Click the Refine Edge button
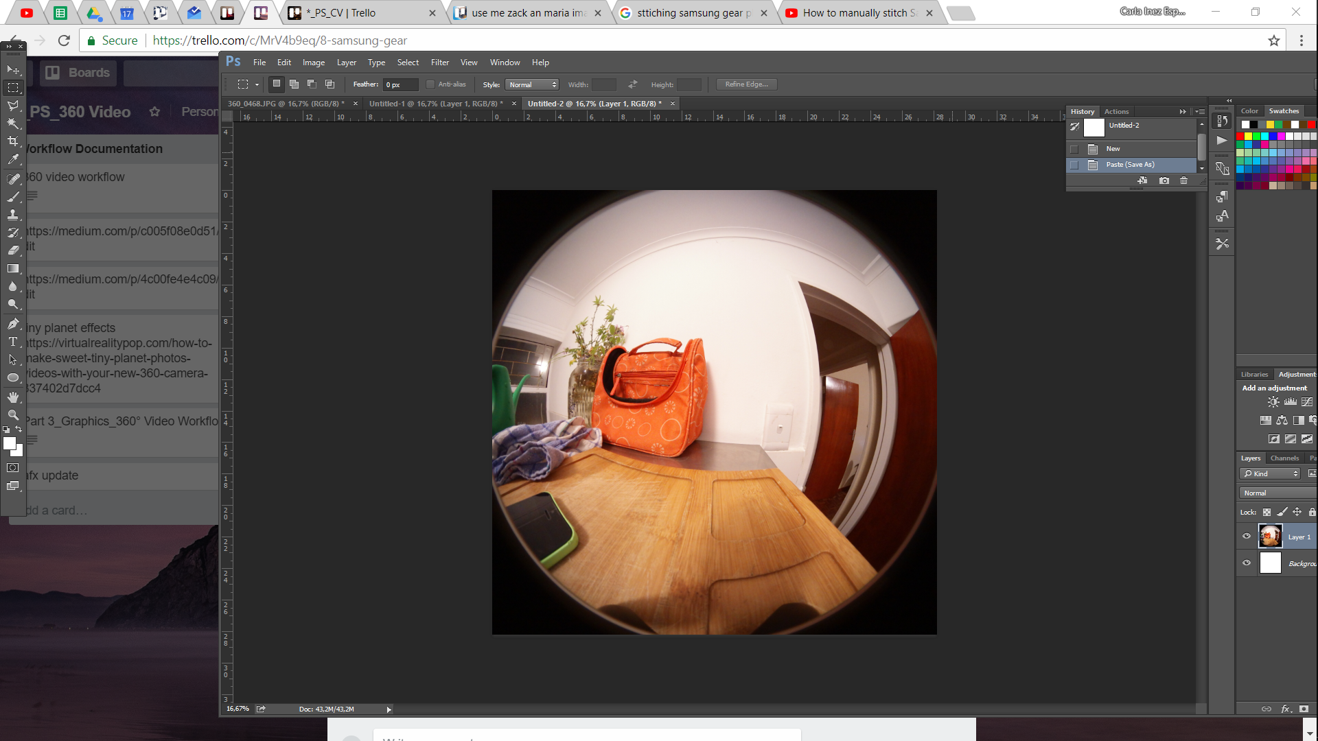The image size is (1318, 741). click(746, 84)
